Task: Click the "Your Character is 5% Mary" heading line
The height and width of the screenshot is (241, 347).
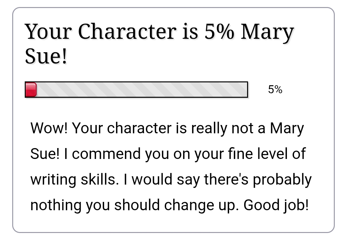Action: coord(159,32)
